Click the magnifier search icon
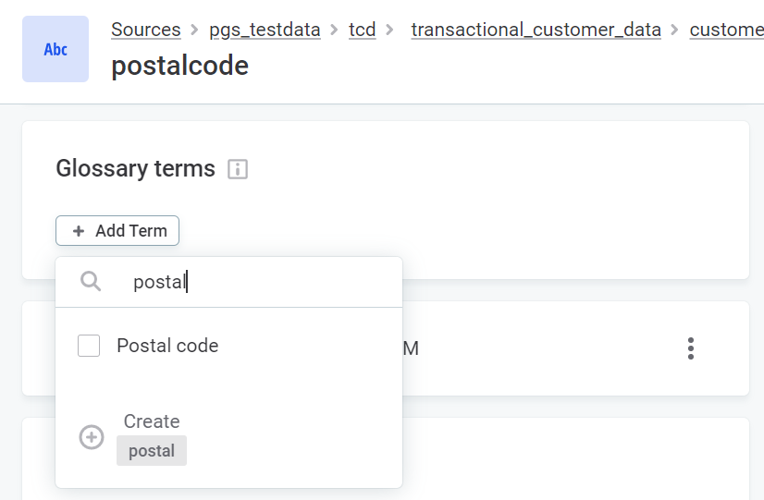The image size is (764, 500). click(91, 282)
